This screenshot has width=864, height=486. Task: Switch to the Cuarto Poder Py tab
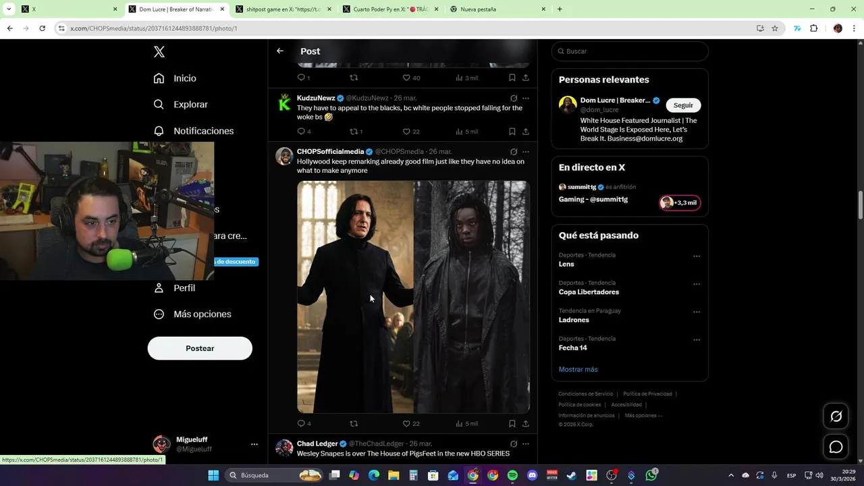[390, 9]
